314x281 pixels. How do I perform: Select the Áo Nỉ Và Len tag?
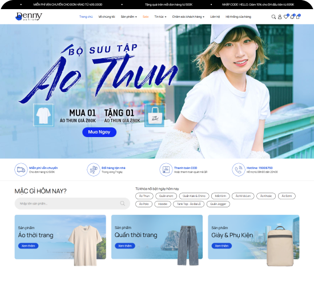243,196
